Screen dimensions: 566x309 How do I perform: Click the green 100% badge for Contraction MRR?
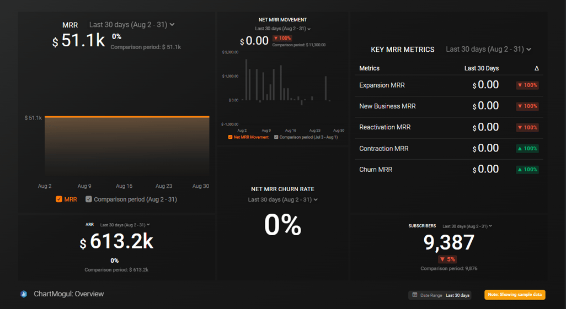(527, 149)
